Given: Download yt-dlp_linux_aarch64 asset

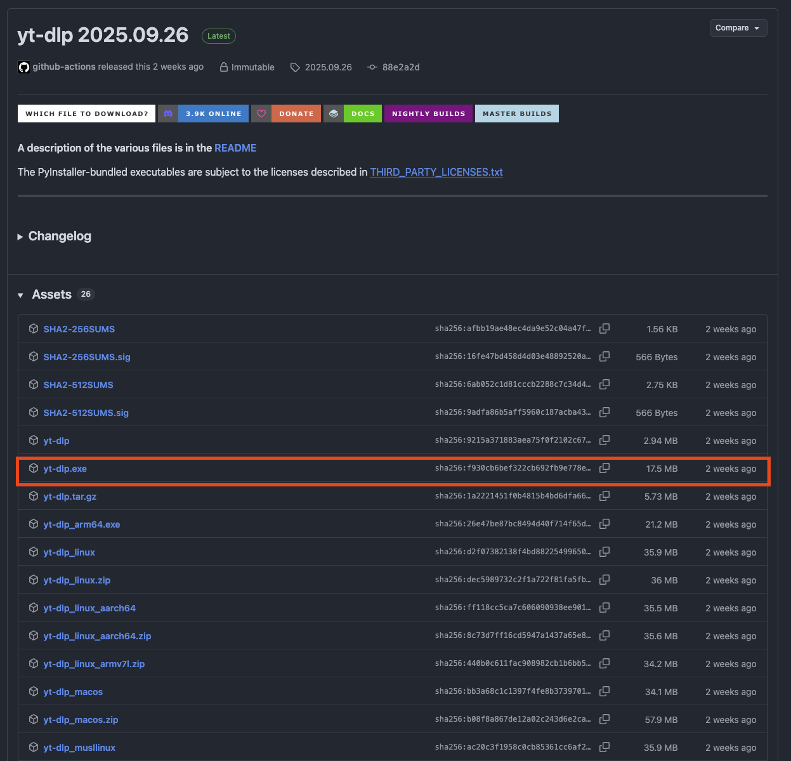Looking at the screenshot, I should click(x=89, y=608).
